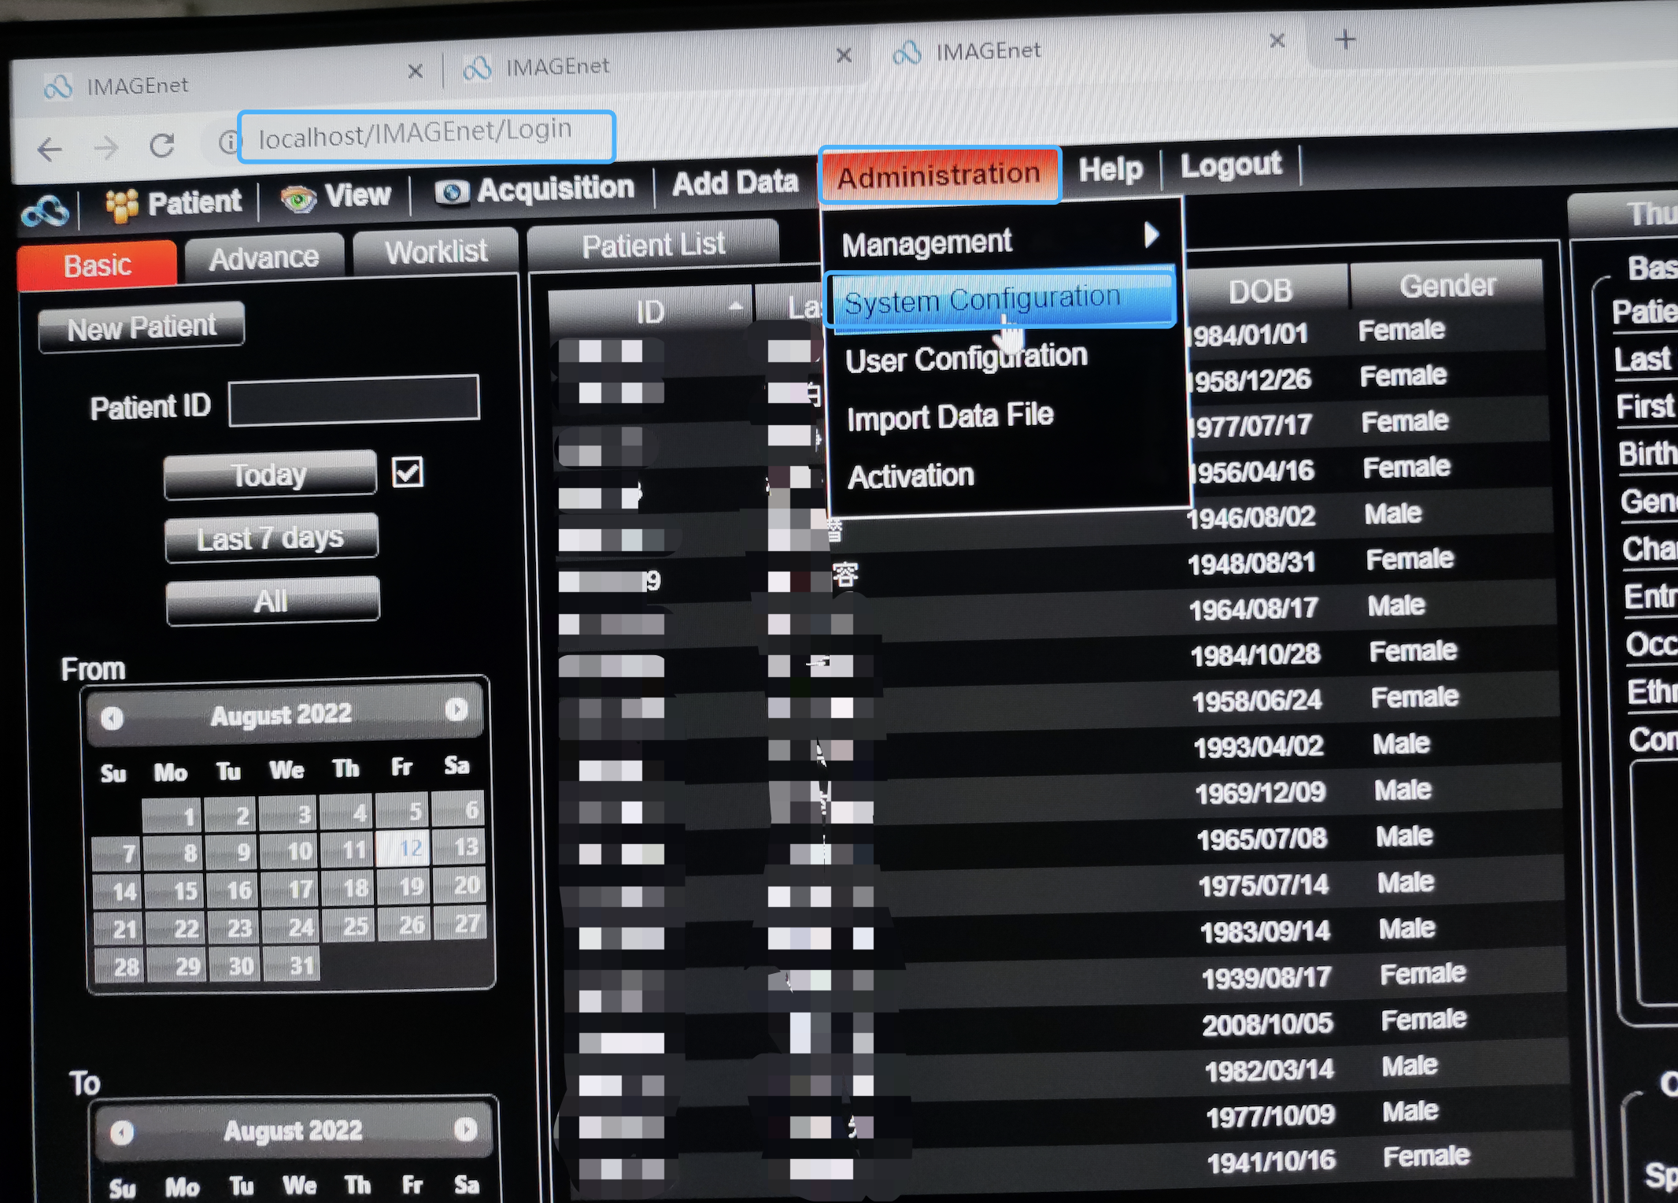Select August 1 in From calendar
The image size is (1678, 1203).
tap(174, 816)
